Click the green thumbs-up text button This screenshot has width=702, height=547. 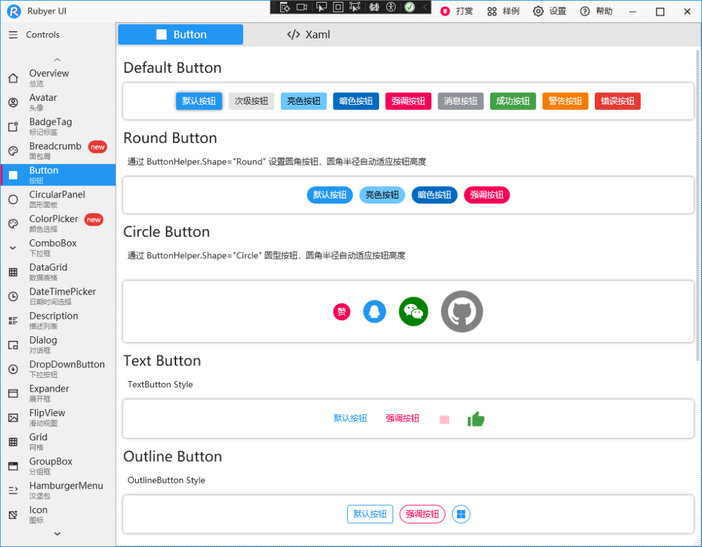pos(476,418)
